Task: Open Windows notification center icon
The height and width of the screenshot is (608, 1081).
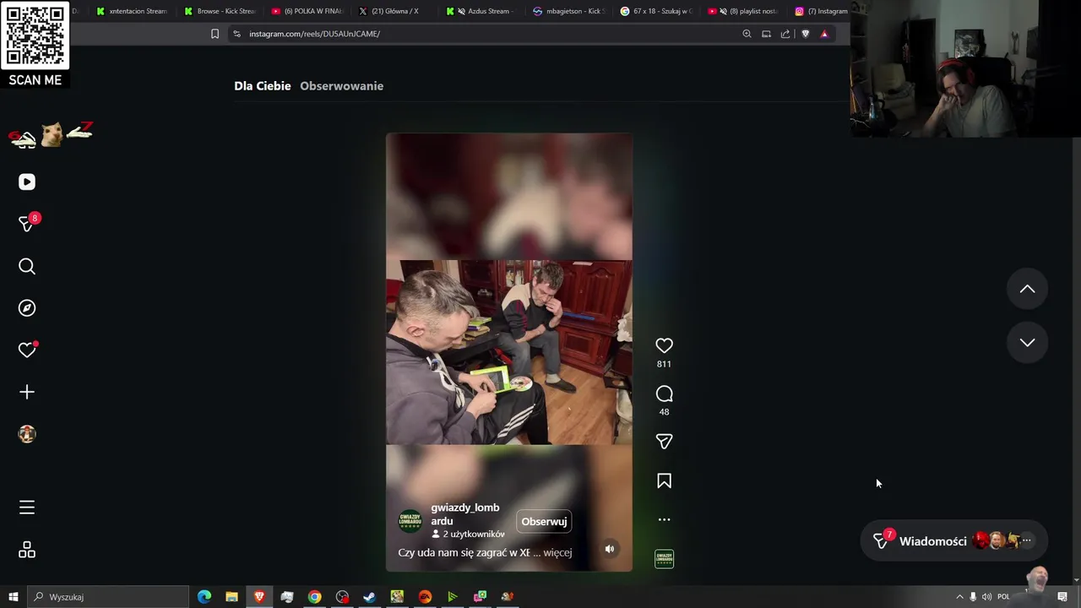Action: click(1062, 597)
